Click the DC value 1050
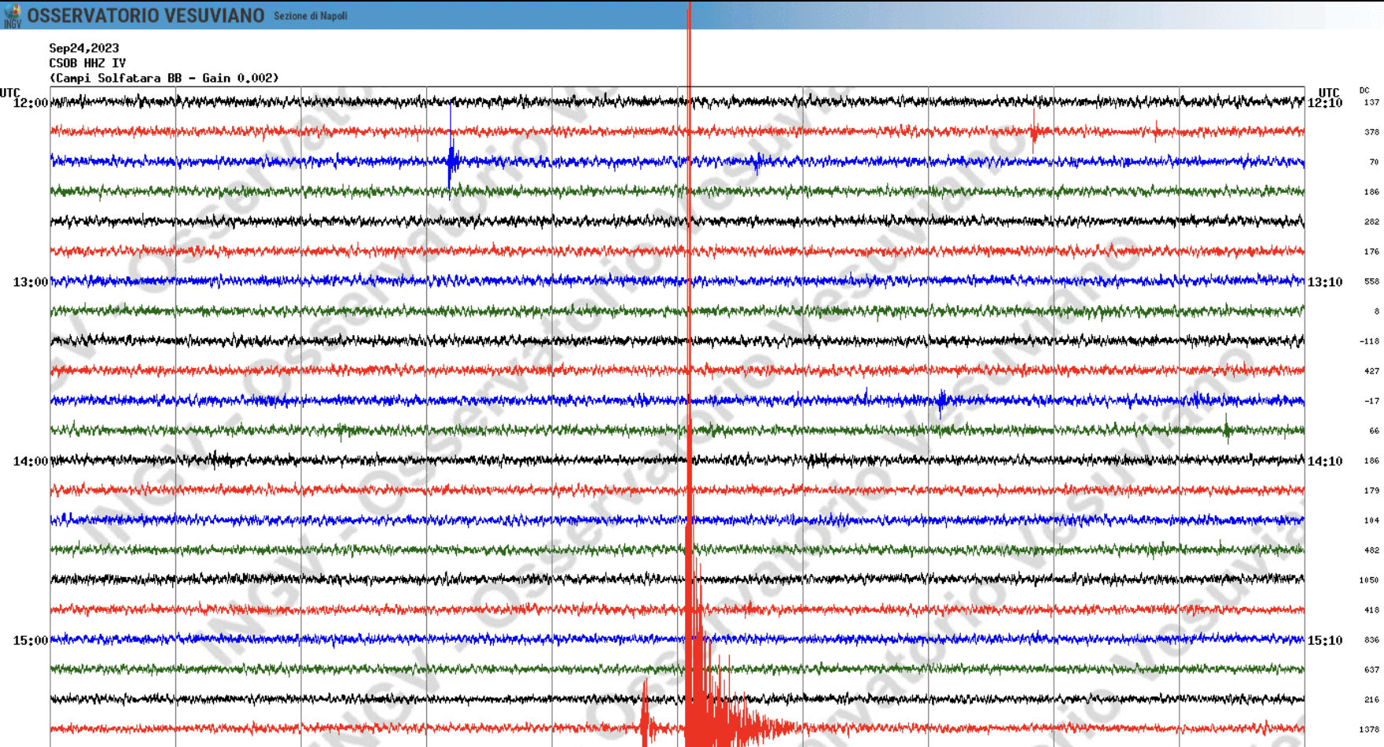The image size is (1384, 747). (x=1369, y=580)
